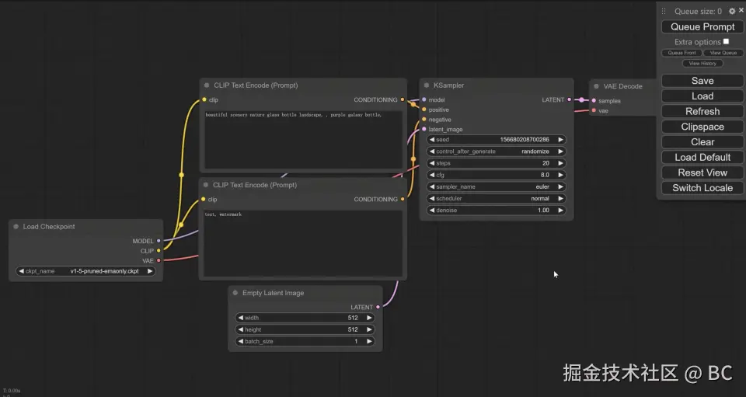This screenshot has width=746, height=397.
Task: Increase width with right arrow
Action: [x=369, y=318]
